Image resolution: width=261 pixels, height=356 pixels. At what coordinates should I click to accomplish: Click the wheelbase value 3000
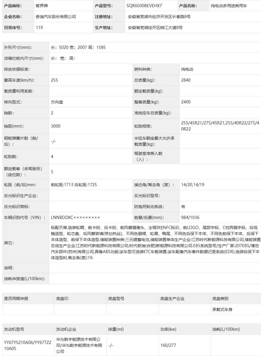click(56, 126)
